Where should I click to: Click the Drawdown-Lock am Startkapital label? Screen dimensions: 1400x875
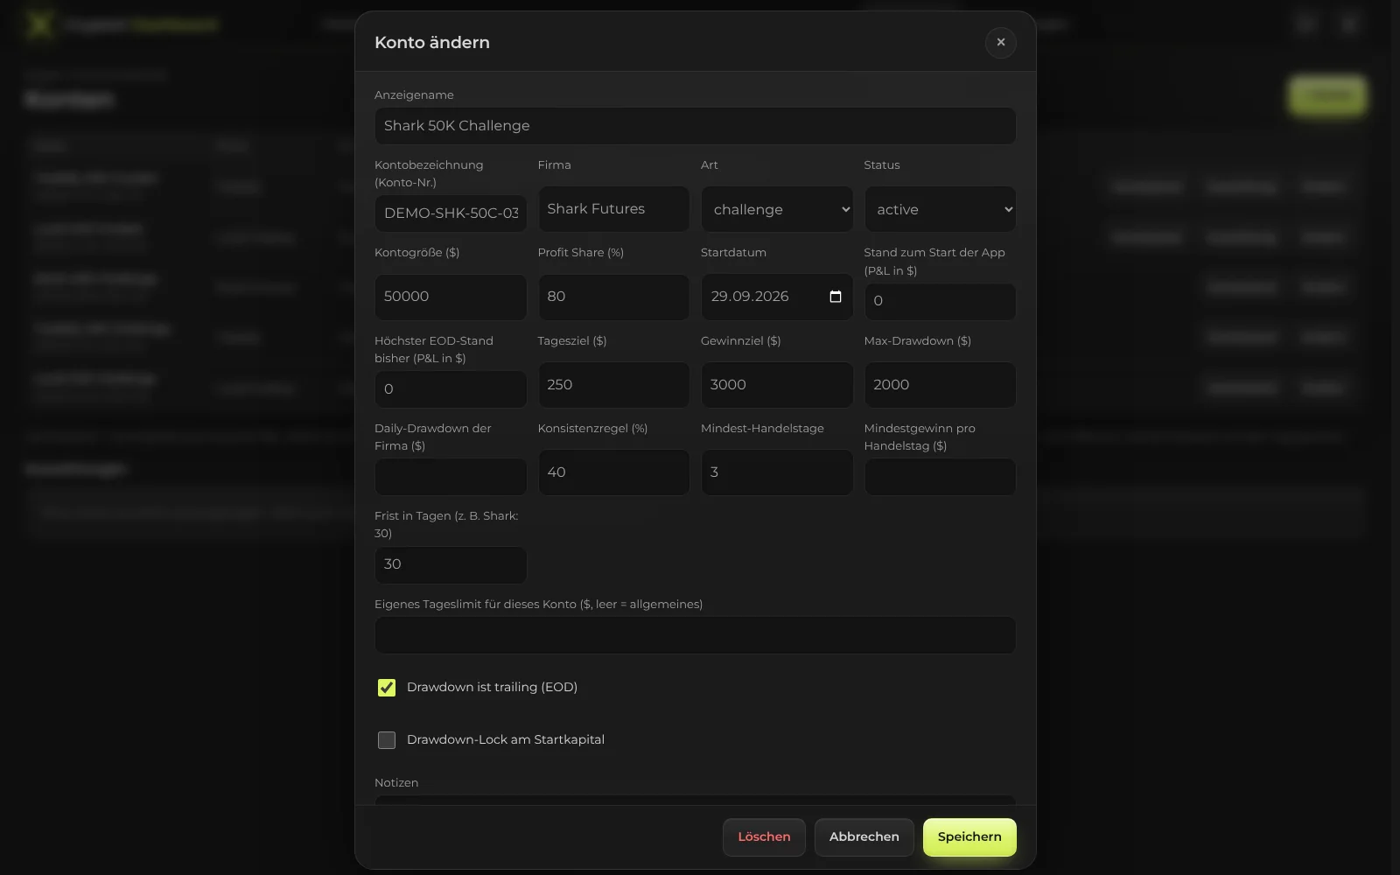coord(506,740)
